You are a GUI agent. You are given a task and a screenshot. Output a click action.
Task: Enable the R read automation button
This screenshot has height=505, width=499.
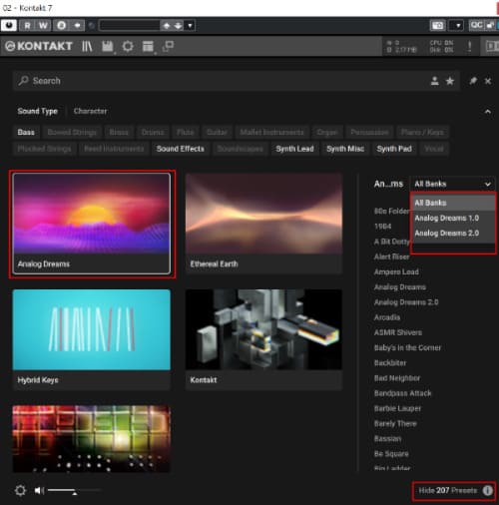click(x=27, y=25)
